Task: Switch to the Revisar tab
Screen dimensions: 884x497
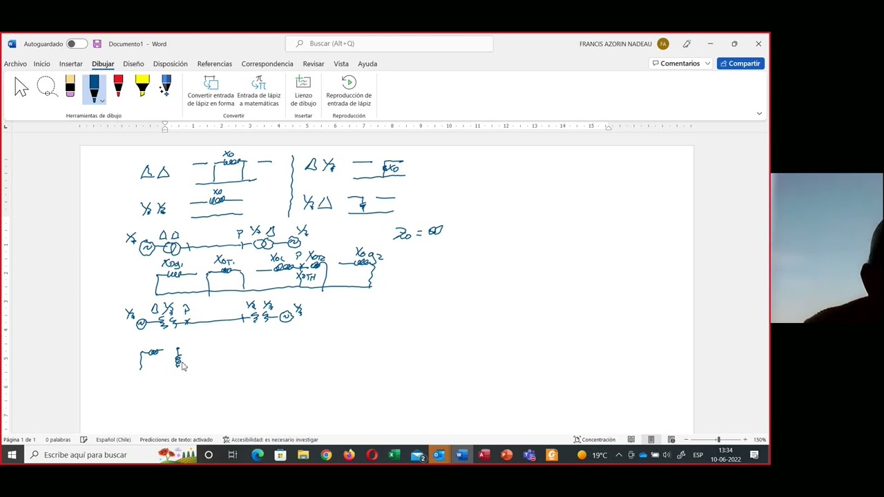Action: click(x=314, y=64)
